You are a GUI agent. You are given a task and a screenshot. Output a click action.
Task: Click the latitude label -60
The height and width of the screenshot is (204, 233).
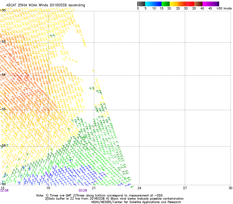(x=3, y=184)
